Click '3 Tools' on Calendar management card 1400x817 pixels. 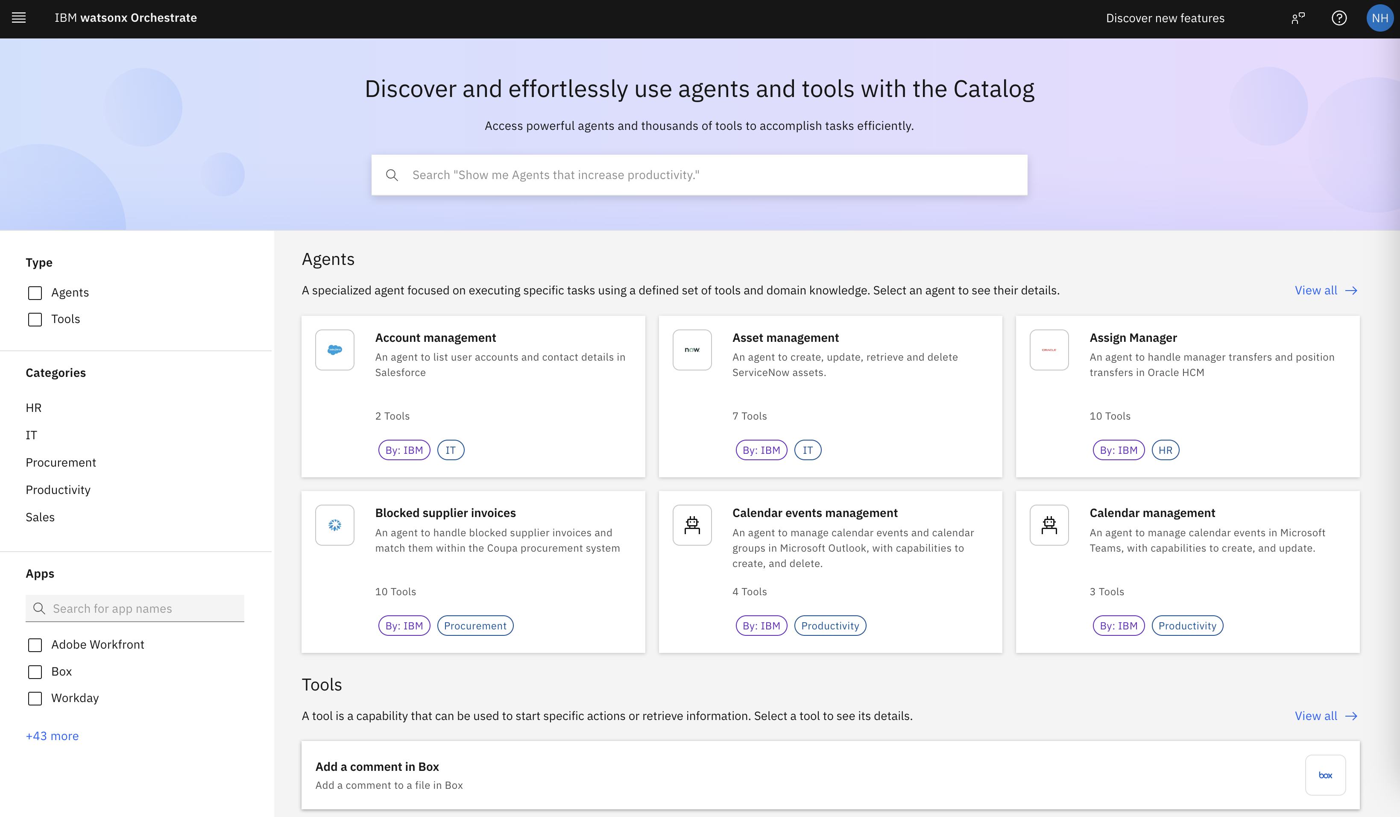click(1107, 592)
